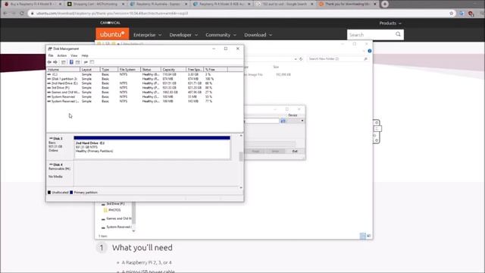Screen dimensions: 485x273
Task: Click the blue help icon in File Explorer
Action: [370, 51]
